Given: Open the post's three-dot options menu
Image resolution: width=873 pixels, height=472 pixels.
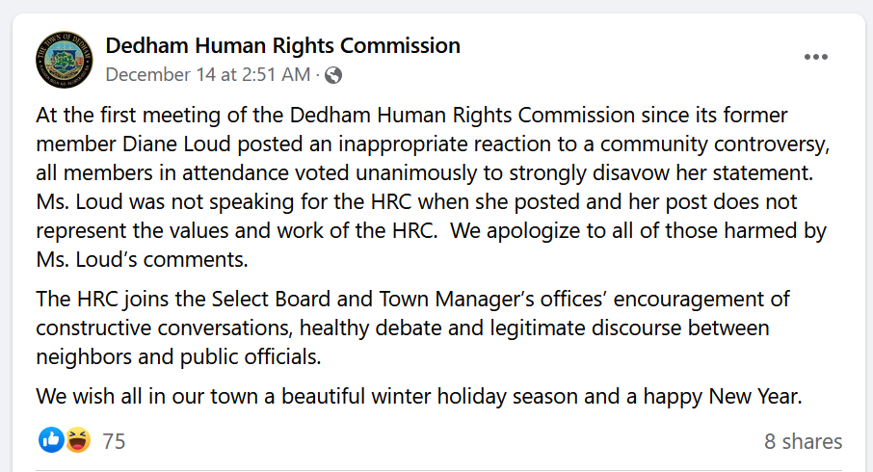Looking at the screenshot, I should click(x=815, y=57).
